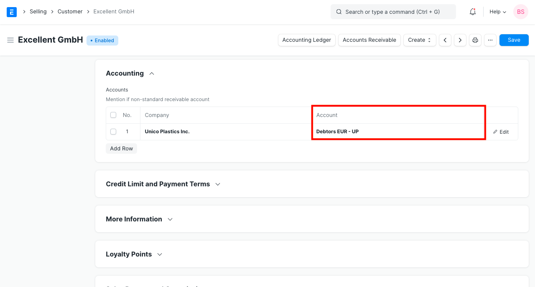
Task: Expand Credit Limit and Payment Terms
Action: (217, 184)
